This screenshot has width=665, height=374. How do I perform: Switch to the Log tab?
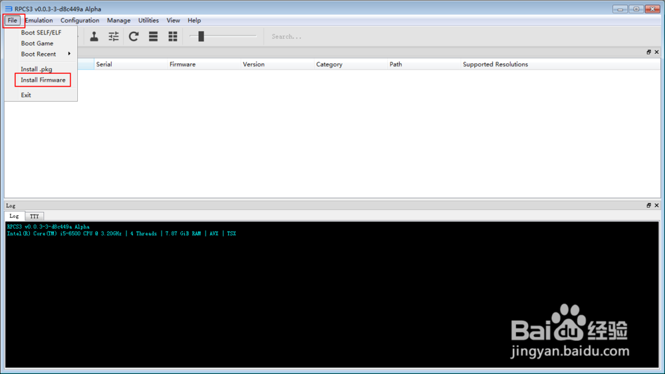point(14,216)
